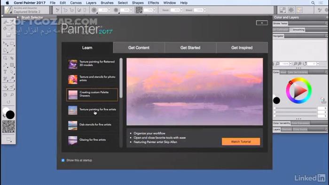
Task: Uncheck Show this at startup
Action: tap(63, 160)
